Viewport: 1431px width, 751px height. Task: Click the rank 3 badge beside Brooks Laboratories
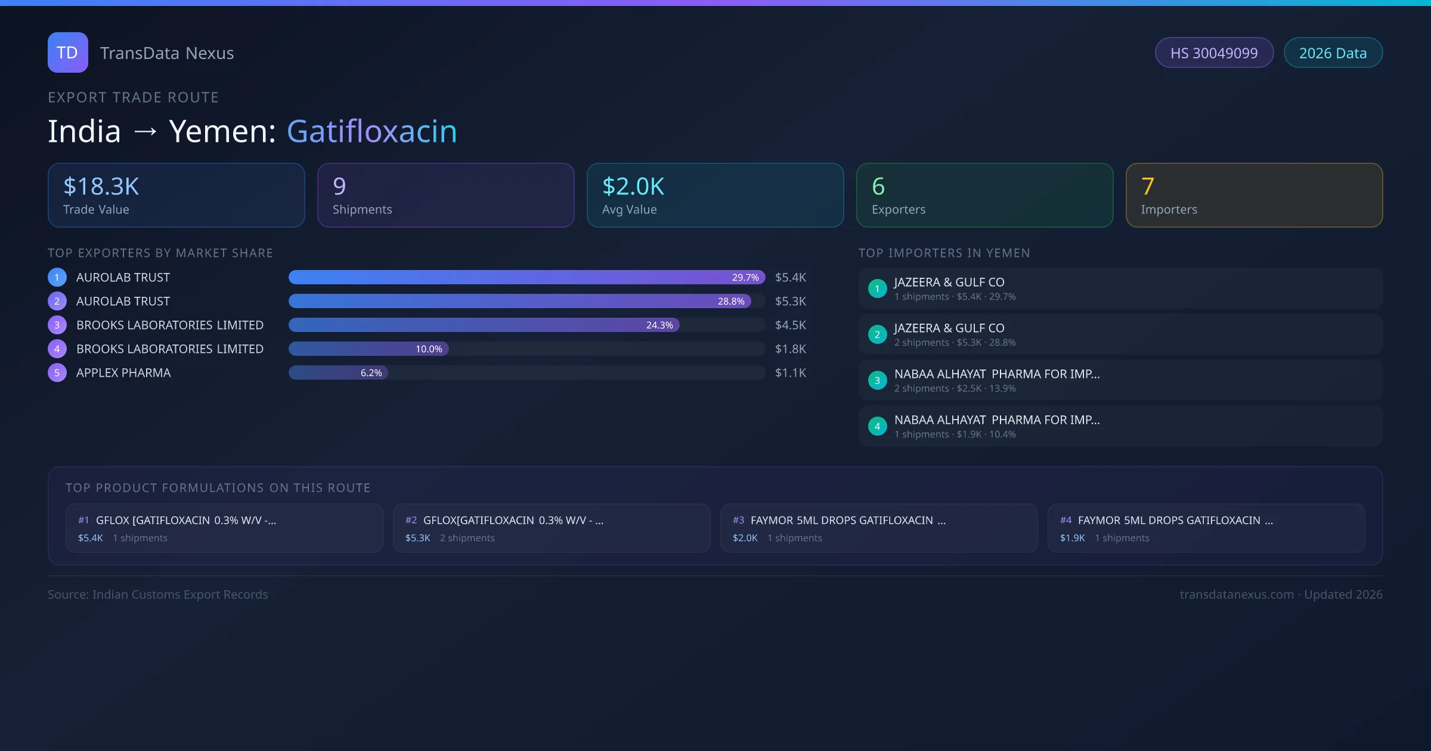coord(57,325)
